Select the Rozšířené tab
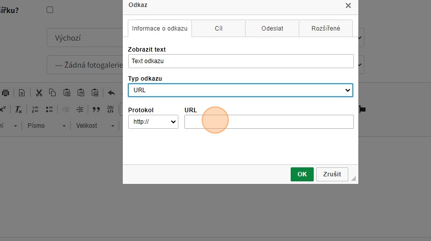 click(x=325, y=29)
